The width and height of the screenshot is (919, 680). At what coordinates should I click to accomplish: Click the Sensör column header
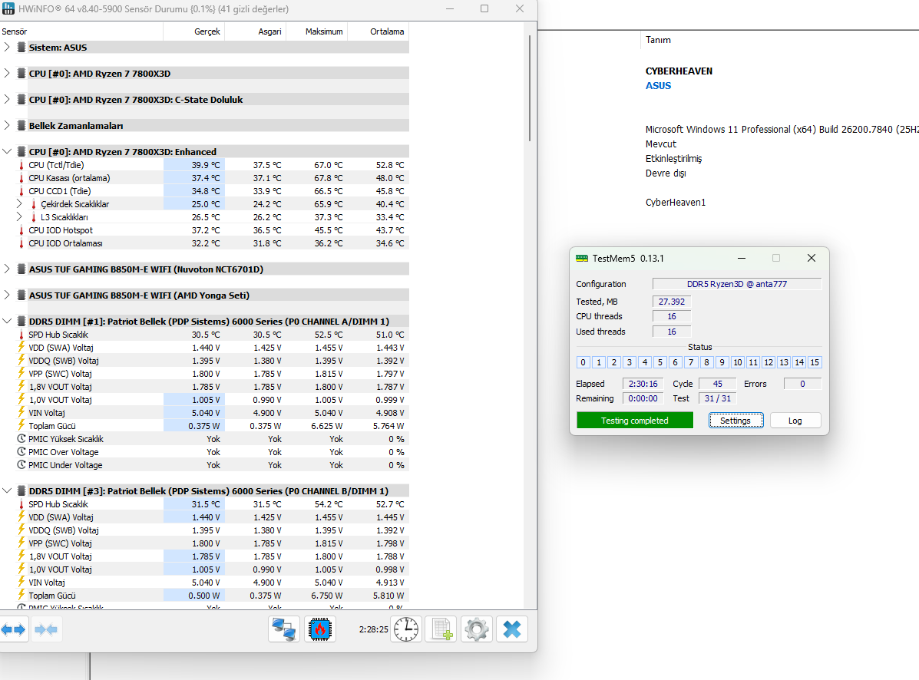pyautogui.click(x=81, y=31)
